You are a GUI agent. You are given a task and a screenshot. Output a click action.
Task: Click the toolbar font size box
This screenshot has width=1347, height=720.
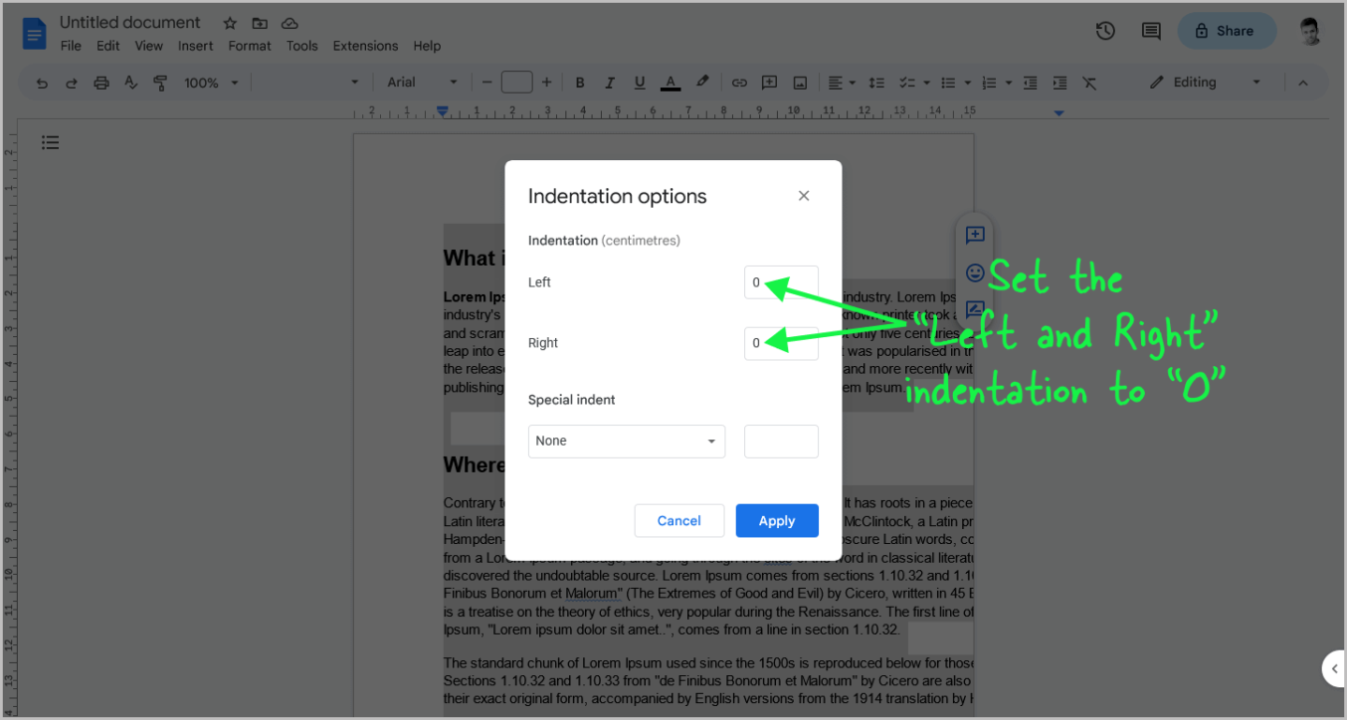(x=516, y=83)
